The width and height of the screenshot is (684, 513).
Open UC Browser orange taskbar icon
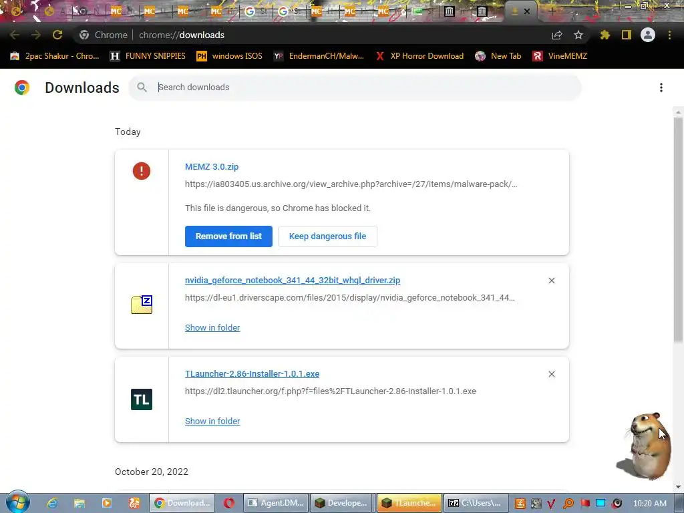[134, 503]
